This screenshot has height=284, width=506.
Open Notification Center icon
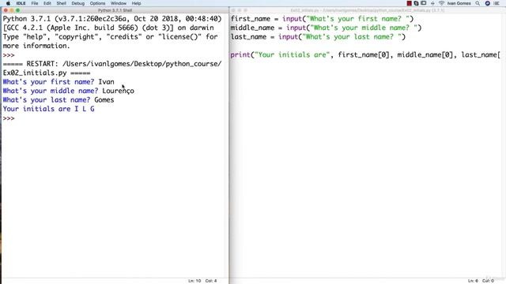pos(497,3)
